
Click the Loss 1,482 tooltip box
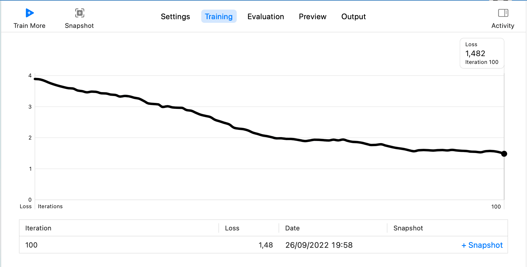click(482, 53)
